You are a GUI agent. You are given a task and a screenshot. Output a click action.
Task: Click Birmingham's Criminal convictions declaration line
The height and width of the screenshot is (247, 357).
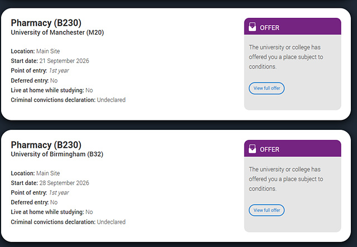pos(68,222)
